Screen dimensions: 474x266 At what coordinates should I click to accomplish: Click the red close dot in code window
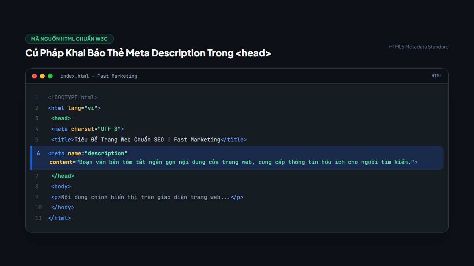[x=34, y=76]
